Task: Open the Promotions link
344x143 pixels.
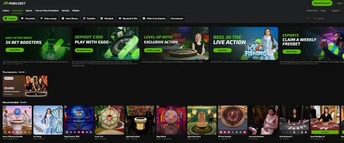Action: pyautogui.click(x=312, y=11)
